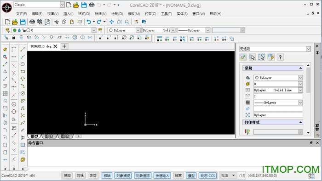
Task: Click the Undo arrow in standard toolbar
Action: 89,22
